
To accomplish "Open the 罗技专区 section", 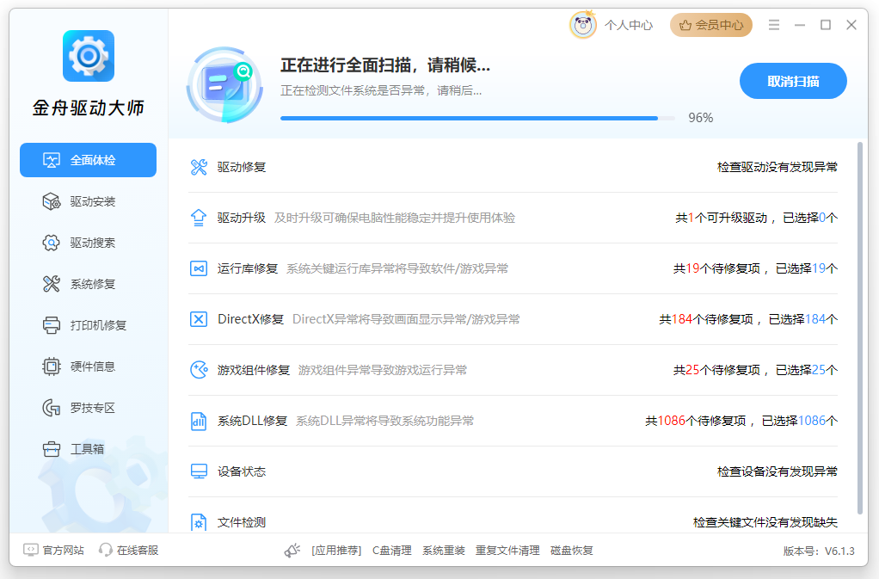I will pyautogui.click(x=88, y=408).
